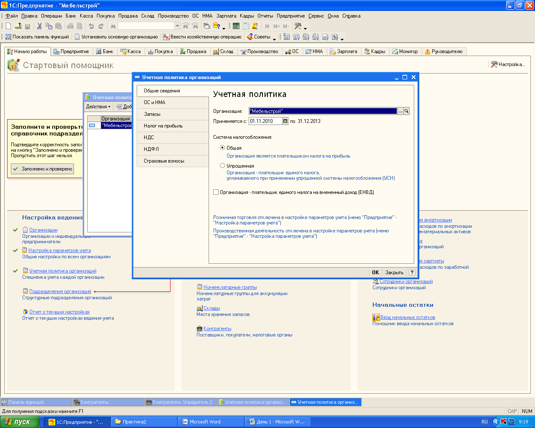The image size is (535, 428).
Task: Click the OK button in the dialog
Action: point(375,273)
